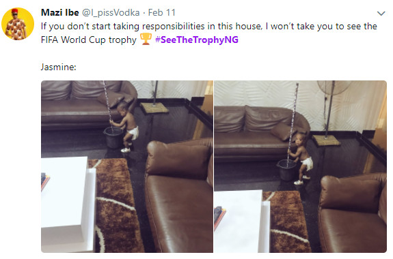Click the brown armchair in right photo
Screen dimensions: 393x259
click(x=353, y=215)
